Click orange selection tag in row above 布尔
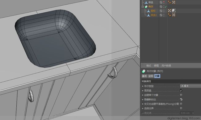Viewport: 201px width, 120px height. pos(169,2)
